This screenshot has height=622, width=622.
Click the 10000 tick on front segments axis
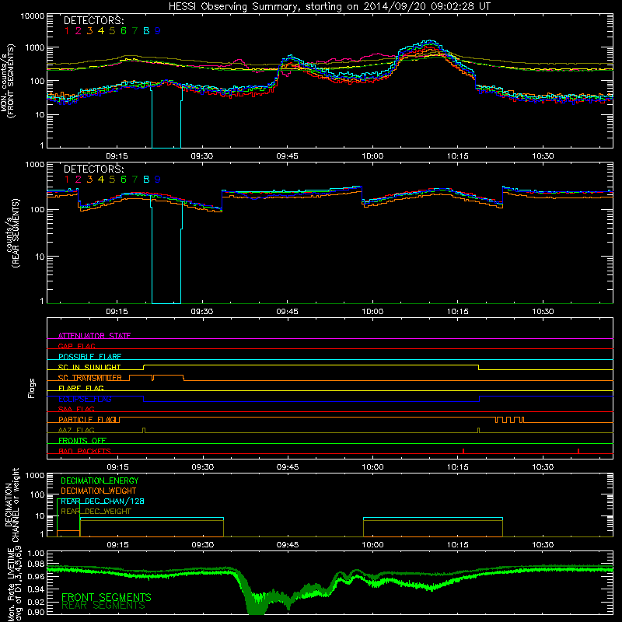click(x=33, y=16)
